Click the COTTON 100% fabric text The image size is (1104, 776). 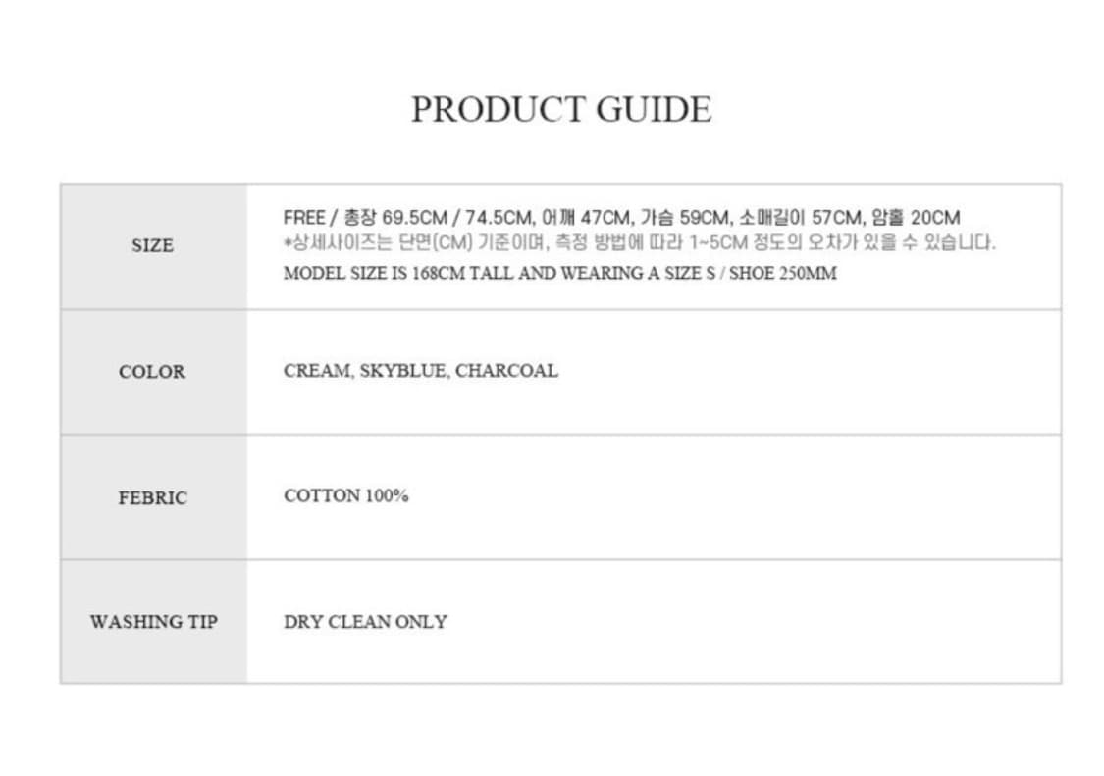[x=345, y=495]
